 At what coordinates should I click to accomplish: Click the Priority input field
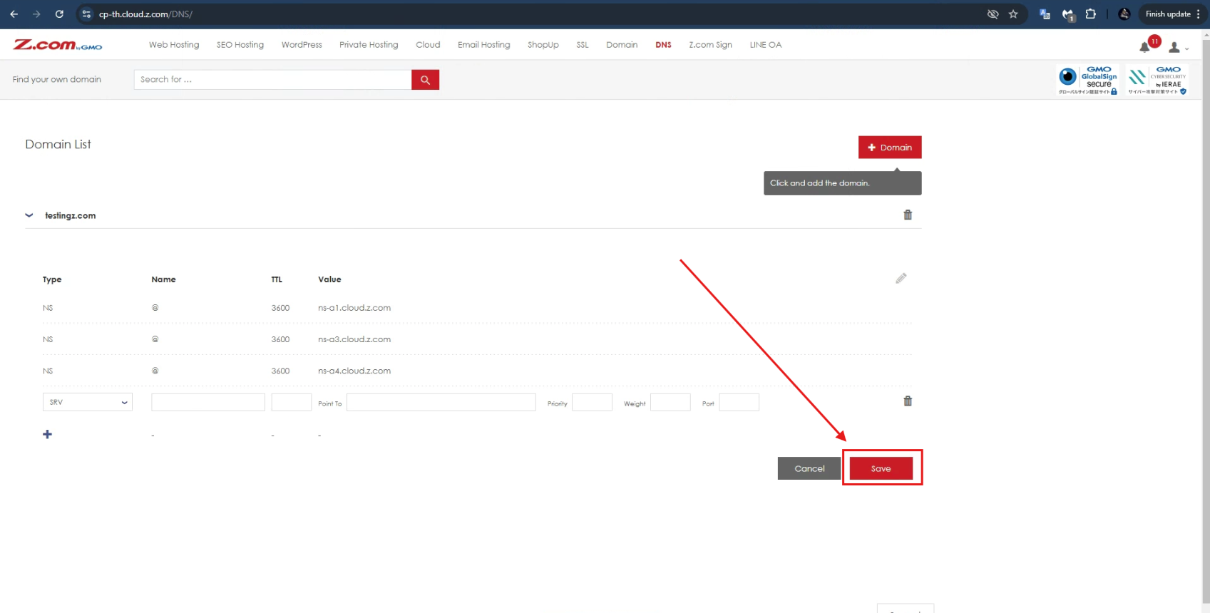592,402
